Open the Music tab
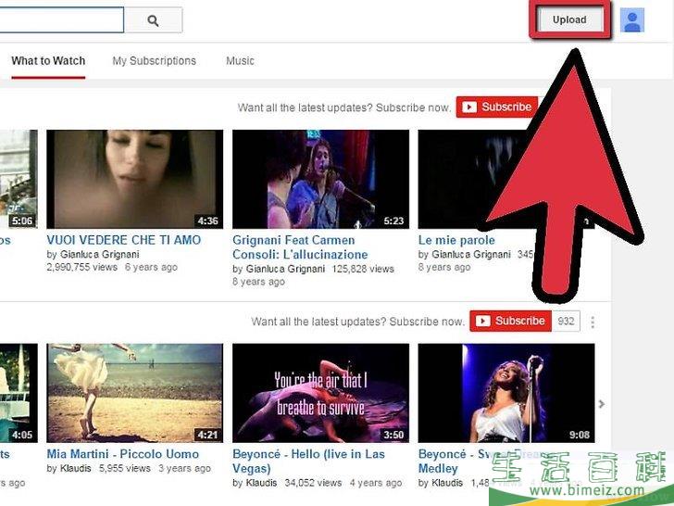Screen dimensions: 674x506 240,60
